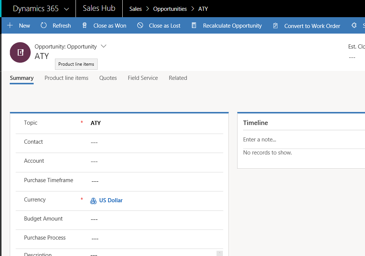Click the Close as Lost prohibition icon
365x256 pixels.
coord(140,25)
